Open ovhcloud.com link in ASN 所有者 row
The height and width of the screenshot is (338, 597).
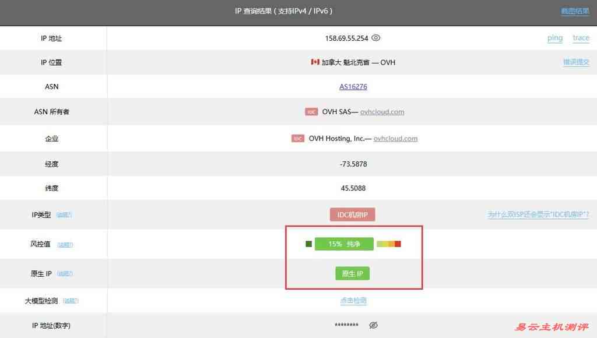click(x=382, y=111)
